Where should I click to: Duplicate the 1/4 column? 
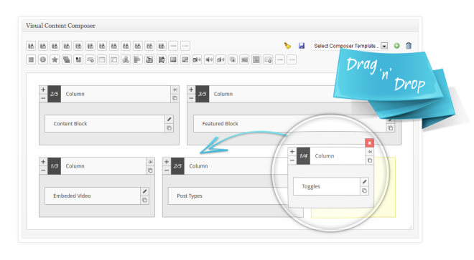coord(370,160)
